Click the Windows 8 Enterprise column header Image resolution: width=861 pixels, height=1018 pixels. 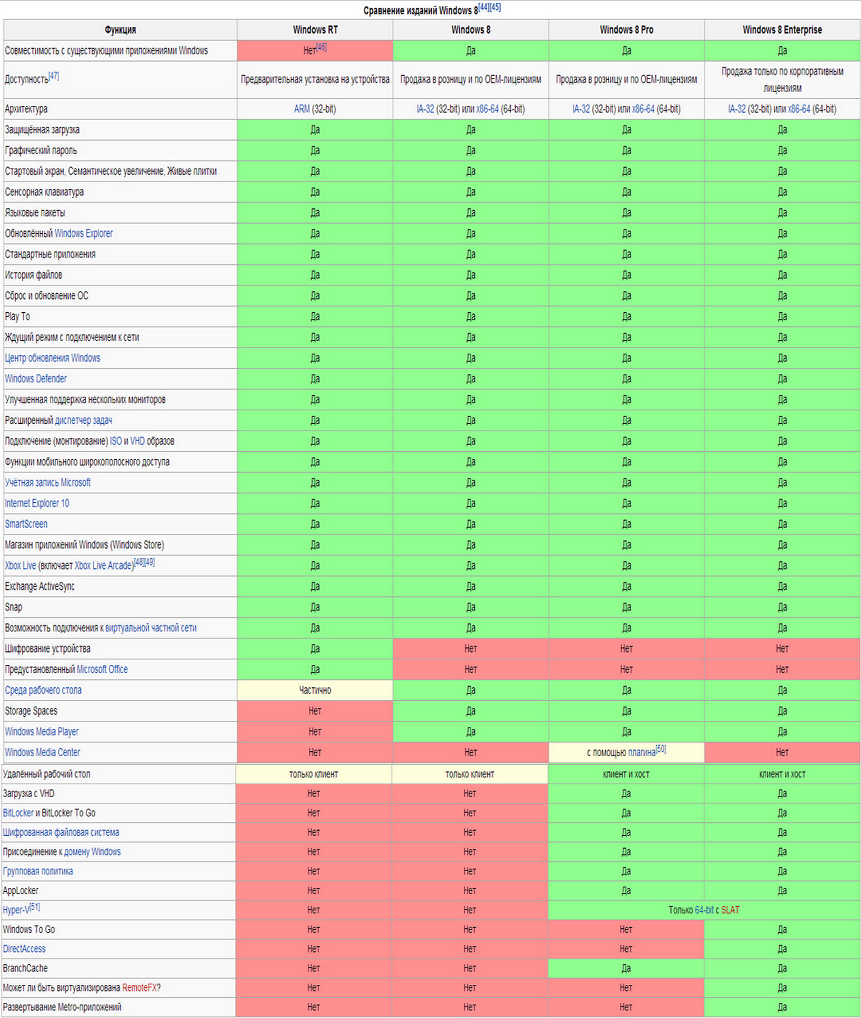click(x=783, y=30)
